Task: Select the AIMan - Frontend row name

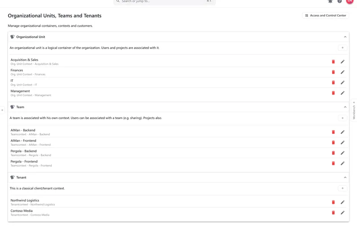Action: (x=23, y=141)
